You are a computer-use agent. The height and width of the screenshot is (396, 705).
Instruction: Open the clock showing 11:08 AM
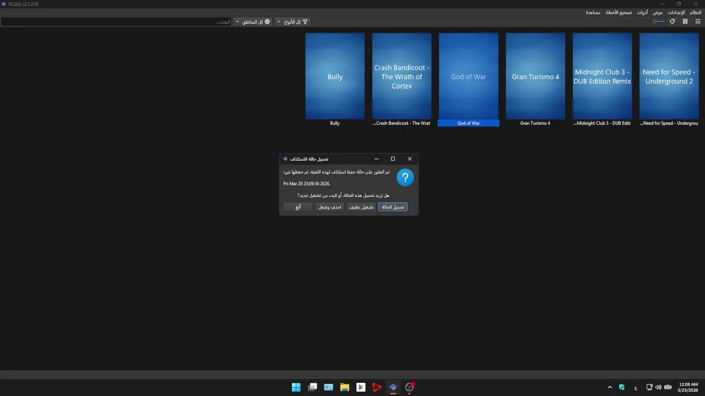pos(688,387)
